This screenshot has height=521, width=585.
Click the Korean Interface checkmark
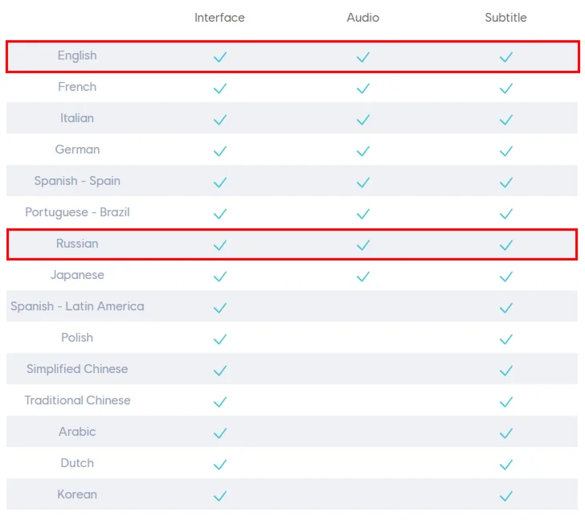click(x=219, y=496)
